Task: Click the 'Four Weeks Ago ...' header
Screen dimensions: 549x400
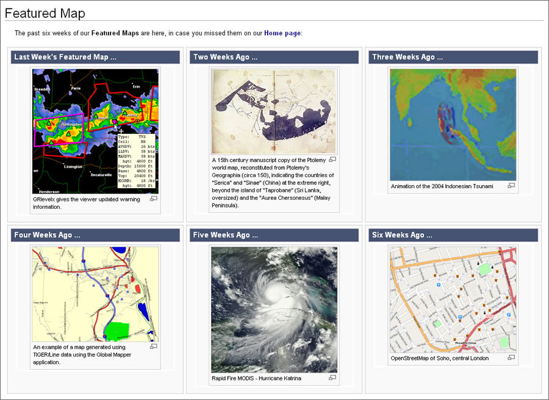Action: point(95,235)
